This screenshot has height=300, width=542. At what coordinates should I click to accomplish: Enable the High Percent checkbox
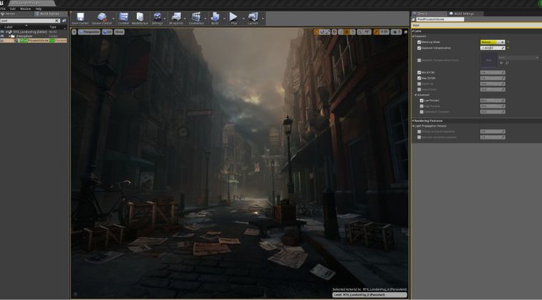pyautogui.click(x=421, y=106)
